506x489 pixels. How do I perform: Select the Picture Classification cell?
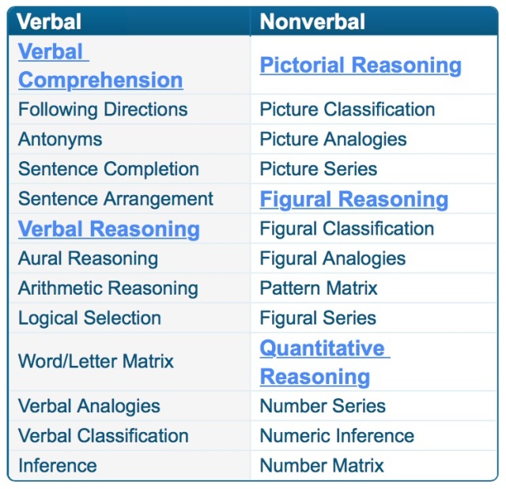374,109
